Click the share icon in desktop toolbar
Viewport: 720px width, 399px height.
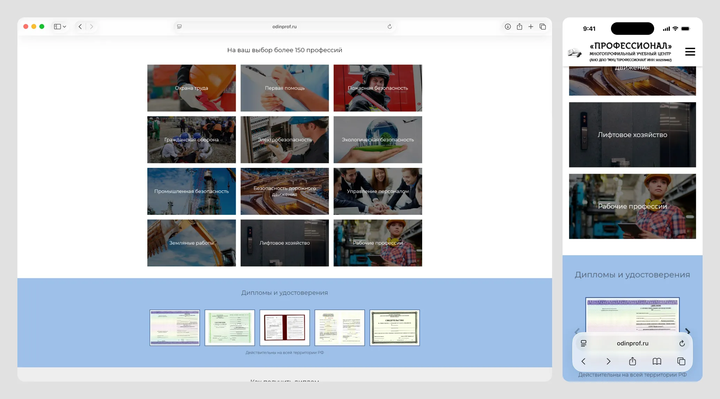pos(519,26)
